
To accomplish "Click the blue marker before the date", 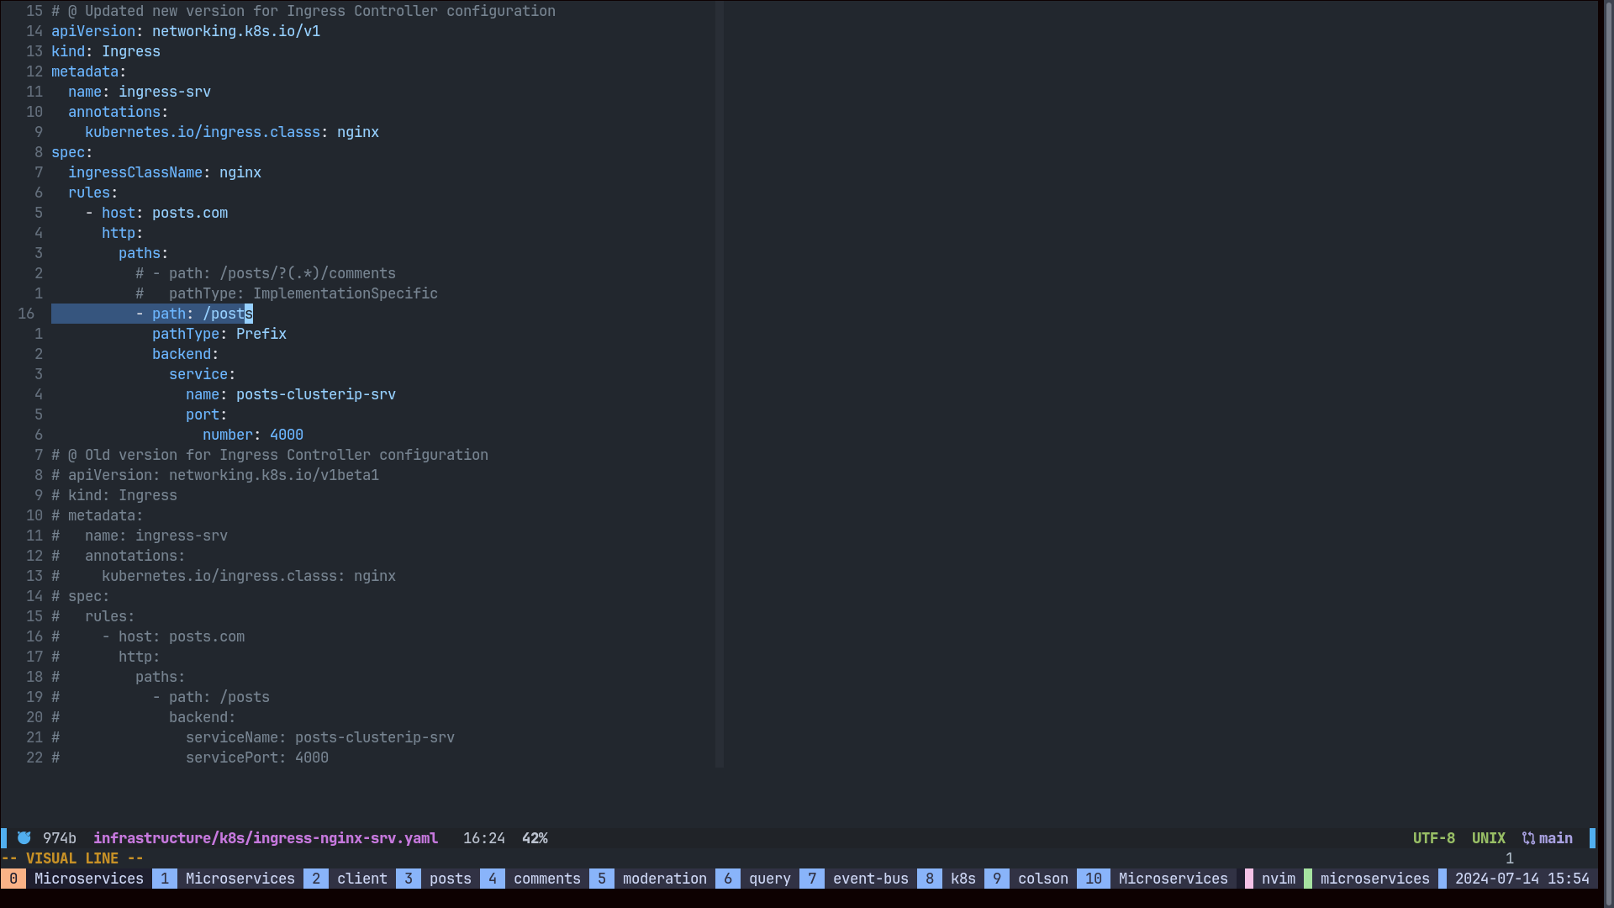I will point(1443,879).
